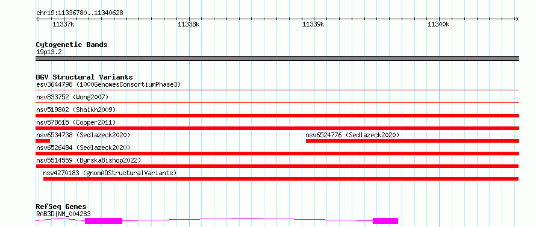Select the thin red esv3644798 variant line
This screenshot has width=536, height=227.
[x=277, y=90]
